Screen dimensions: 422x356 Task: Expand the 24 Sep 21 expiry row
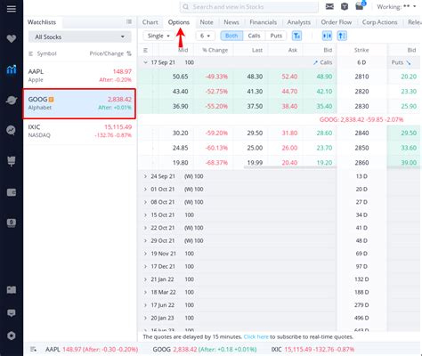[x=145, y=176]
